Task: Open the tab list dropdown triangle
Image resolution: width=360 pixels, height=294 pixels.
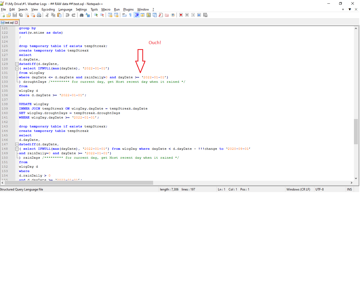Action: pyautogui.click(x=350, y=9)
